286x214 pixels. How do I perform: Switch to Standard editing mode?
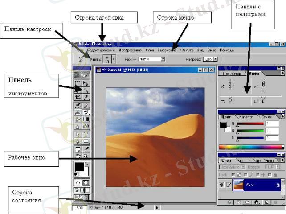coord(78,183)
